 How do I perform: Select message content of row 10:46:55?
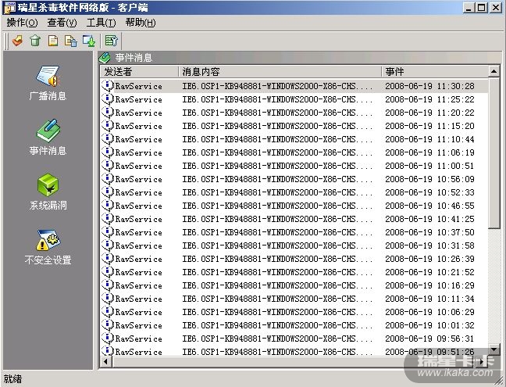277,206
